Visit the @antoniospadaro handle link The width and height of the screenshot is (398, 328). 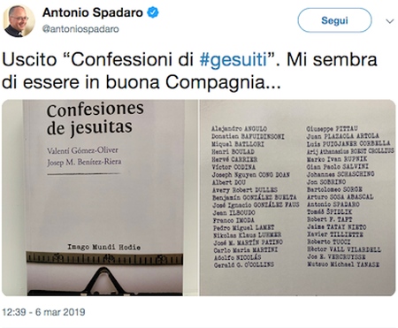80,29
